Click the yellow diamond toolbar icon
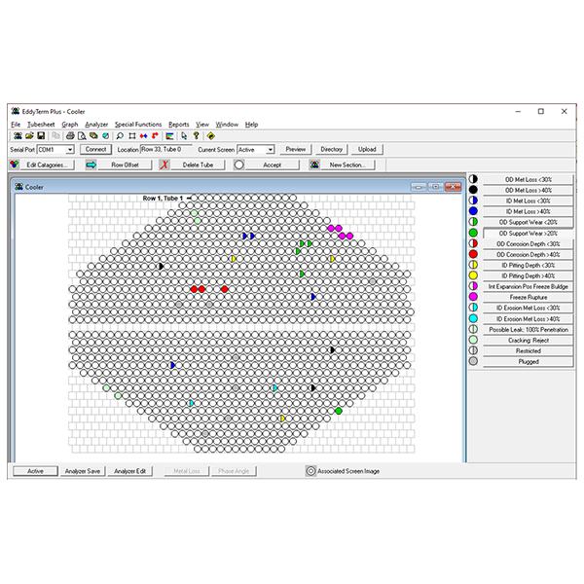The image size is (584, 584). [211, 136]
